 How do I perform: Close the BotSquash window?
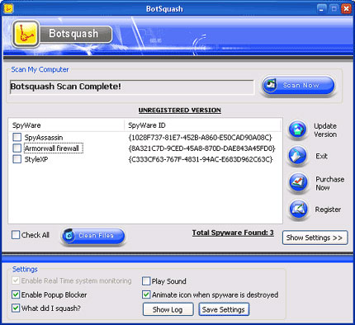point(346,9)
